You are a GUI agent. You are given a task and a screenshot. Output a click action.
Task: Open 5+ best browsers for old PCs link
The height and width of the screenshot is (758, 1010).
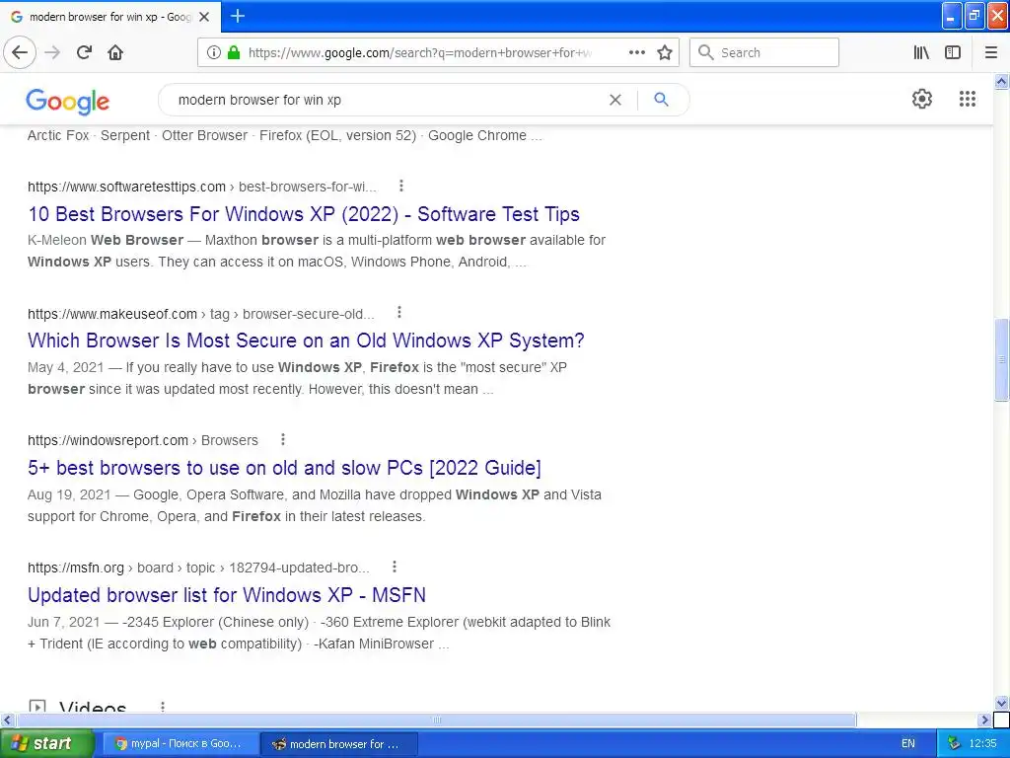click(284, 467)
